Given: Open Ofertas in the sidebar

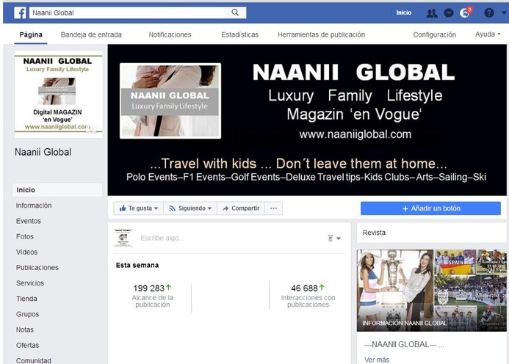Looking at the screenshot, I should tap(28, 345).
